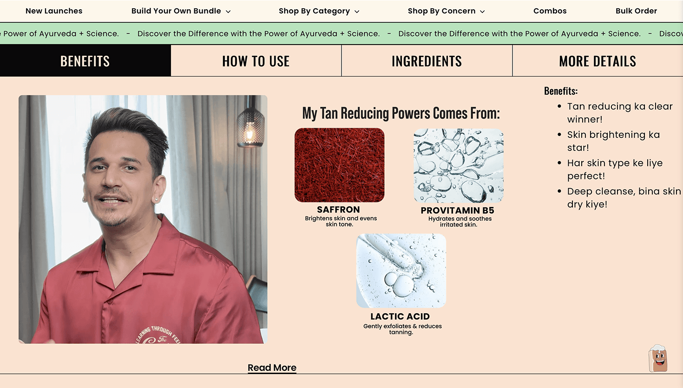
Task: Select the Benefits tab
Action: point(85,61)
